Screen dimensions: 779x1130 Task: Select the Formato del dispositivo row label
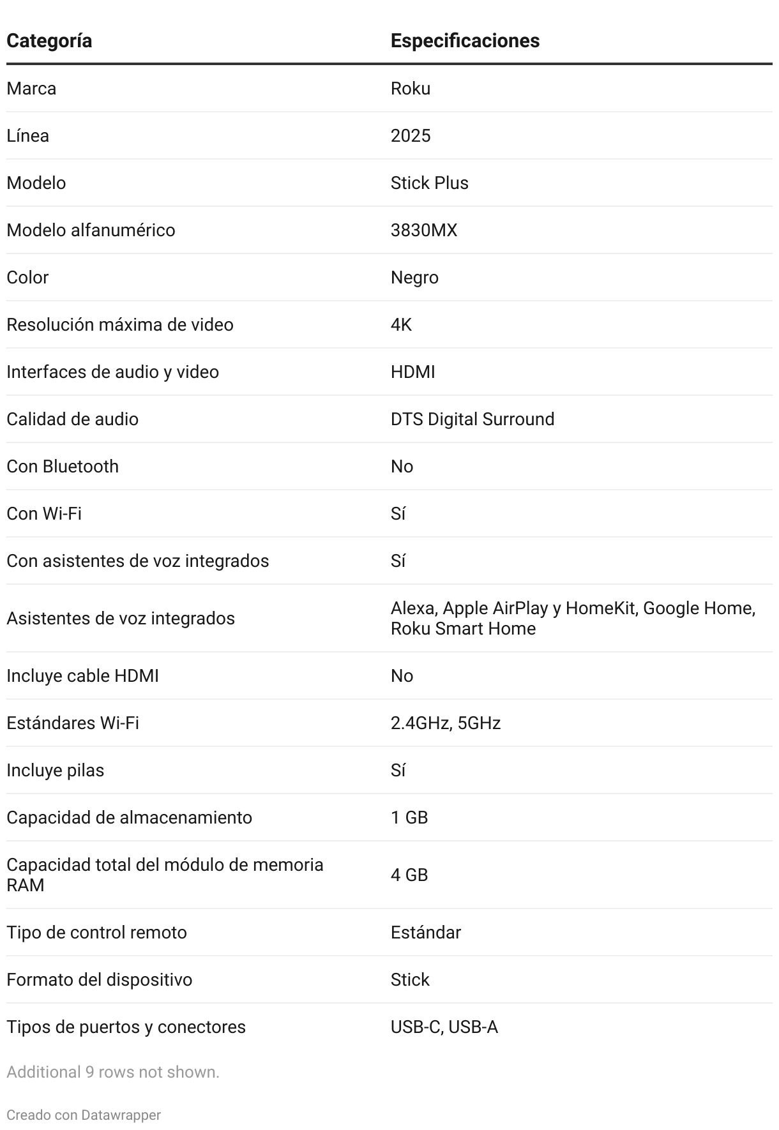tap(100, 979)
